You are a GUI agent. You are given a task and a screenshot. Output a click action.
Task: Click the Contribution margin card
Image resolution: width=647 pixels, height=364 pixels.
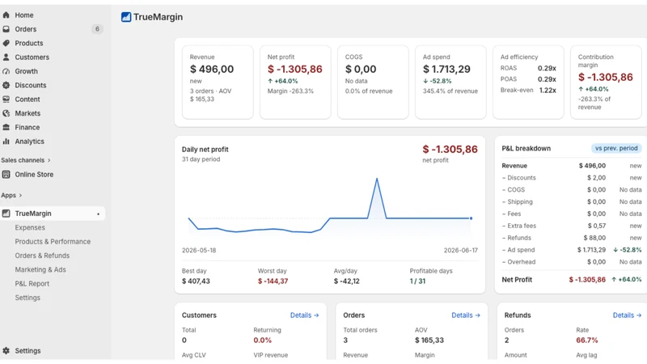[606, 83]
